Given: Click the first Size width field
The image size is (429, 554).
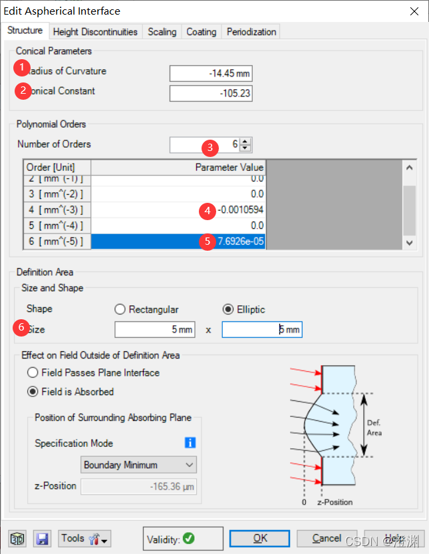Looking at the screenshot, I should click(155, 330).
